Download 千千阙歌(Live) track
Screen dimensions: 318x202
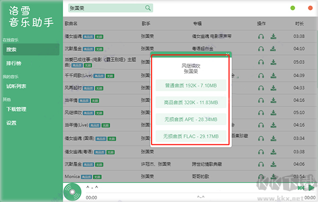click(273, 76)
